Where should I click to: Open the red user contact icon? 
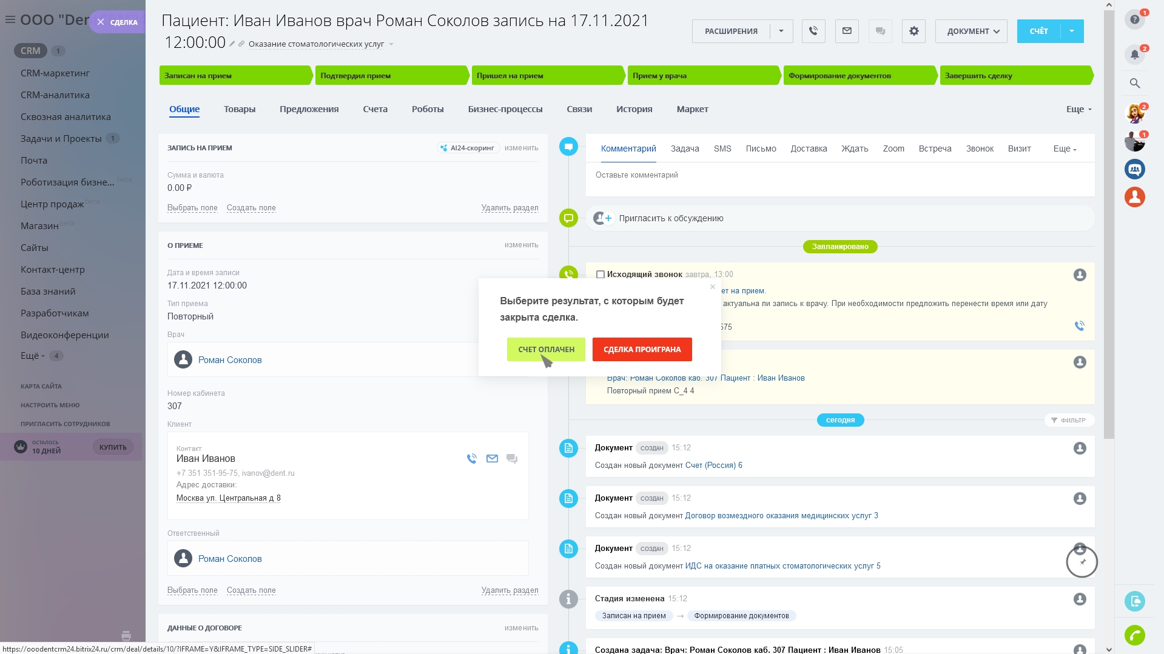point(1135,197)
